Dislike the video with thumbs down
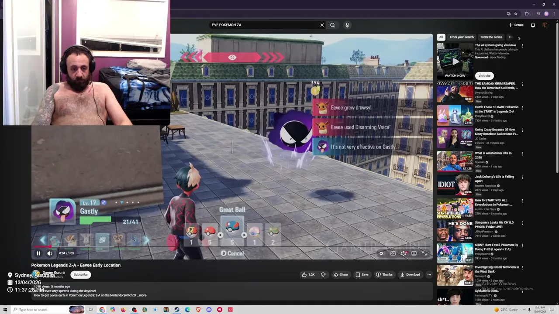The image size is (559, 314). tap(323, 275)
